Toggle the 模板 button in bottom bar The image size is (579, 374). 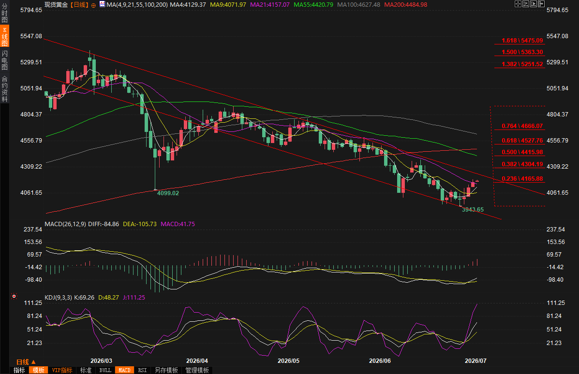[x=38, y=370]
